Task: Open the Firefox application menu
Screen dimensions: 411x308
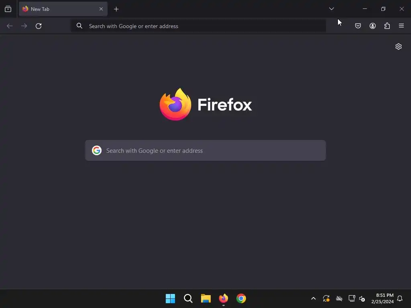Action: [401, 26]
